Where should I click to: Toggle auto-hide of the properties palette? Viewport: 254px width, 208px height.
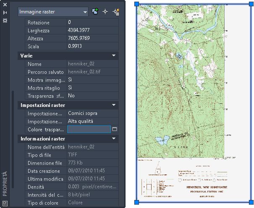(x=5, y=13)
